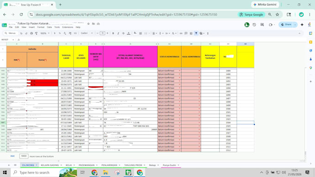The height and width of the screenshot is (177, 315).
Task: Click the Share button
Action: (286, 24)
